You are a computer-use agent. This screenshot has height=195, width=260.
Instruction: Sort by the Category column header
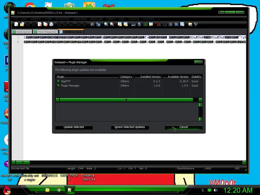(126, 77)
